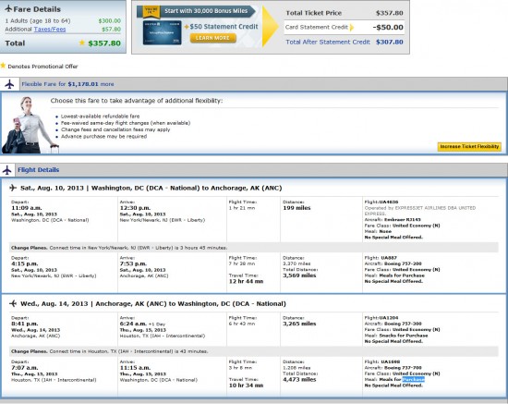
Task: Click the 6:24 a.m. +1 Day arrival time
Action: click(x=142, y=324)
